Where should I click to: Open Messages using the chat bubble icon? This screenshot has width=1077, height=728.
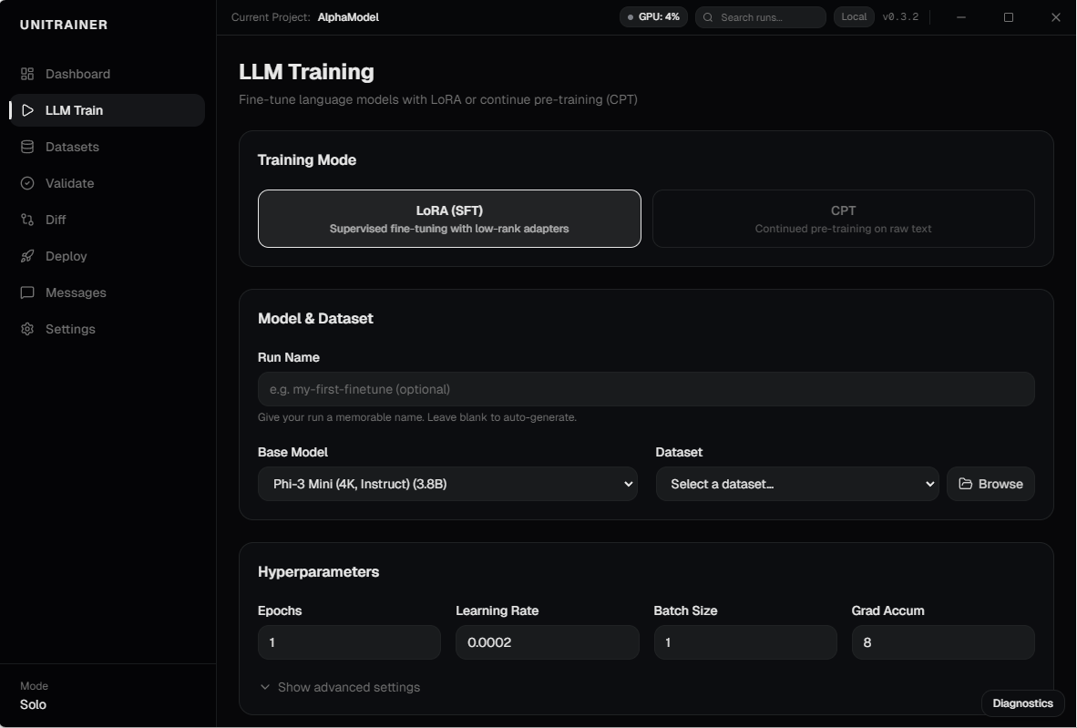(27, 292)
